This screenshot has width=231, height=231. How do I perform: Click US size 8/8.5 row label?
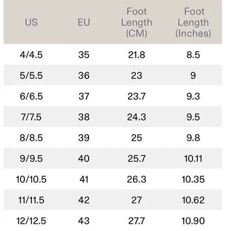tap(31, 138)
